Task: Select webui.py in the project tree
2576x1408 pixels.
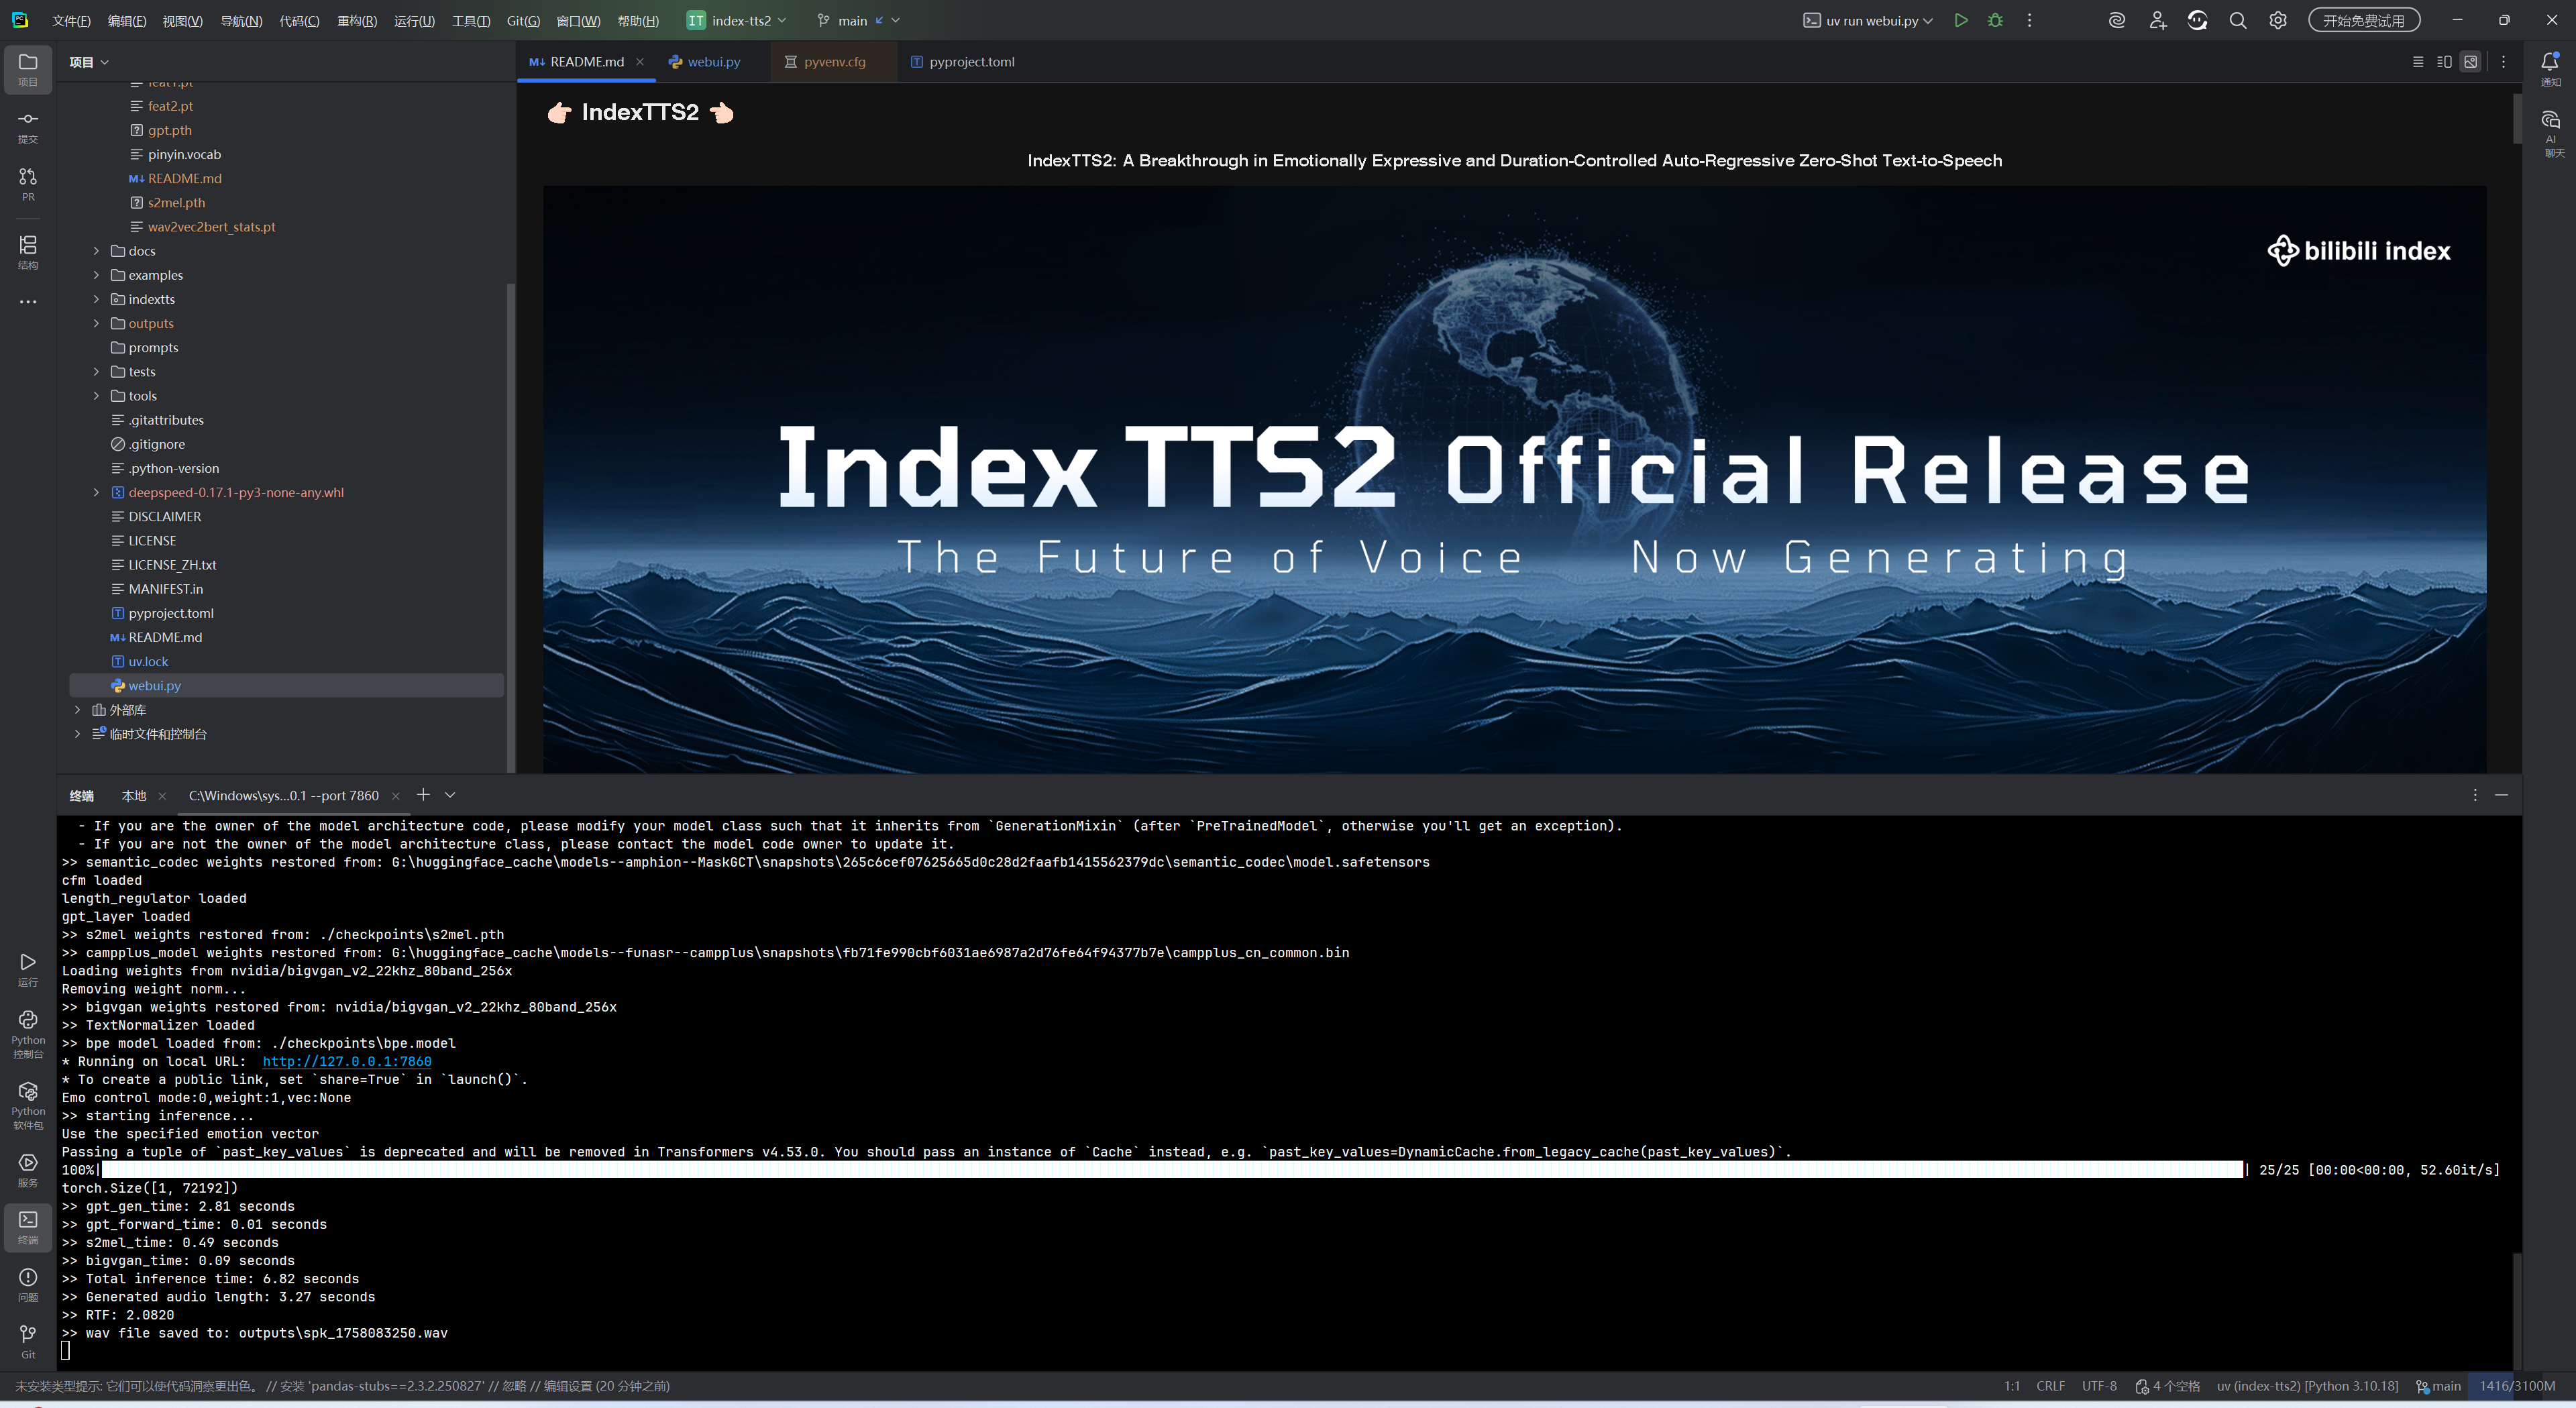Action: [286, 686]
